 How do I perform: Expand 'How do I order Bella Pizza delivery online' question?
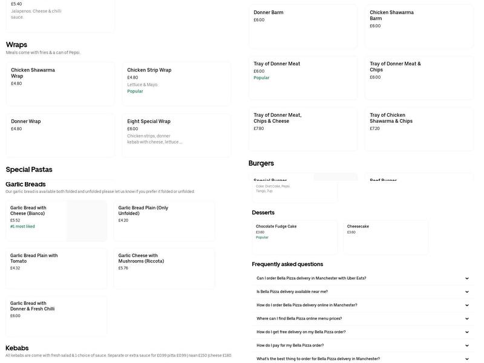pyautogui.click(x=466, y=306)
